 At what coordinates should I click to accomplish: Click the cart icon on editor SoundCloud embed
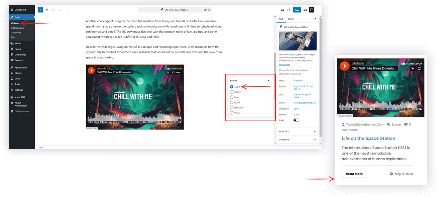click(168, 72)
